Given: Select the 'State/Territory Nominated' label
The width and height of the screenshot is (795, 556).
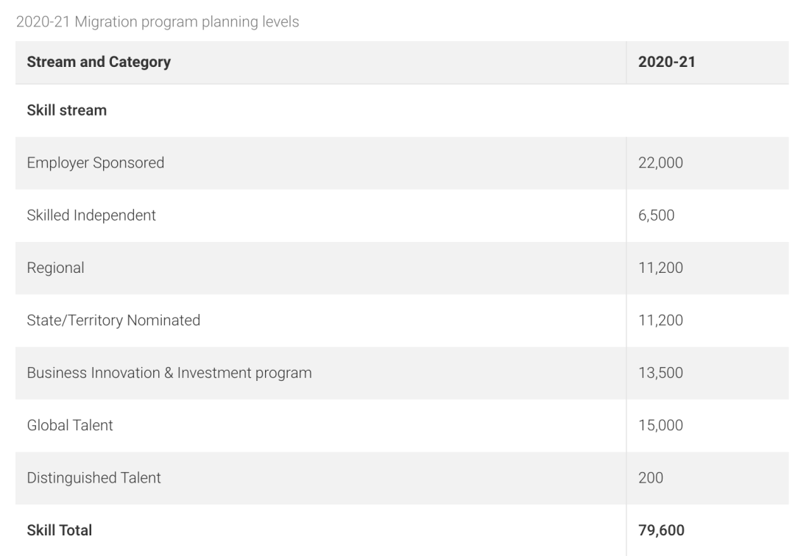Looking at the screenshot, I should (113, 320).
